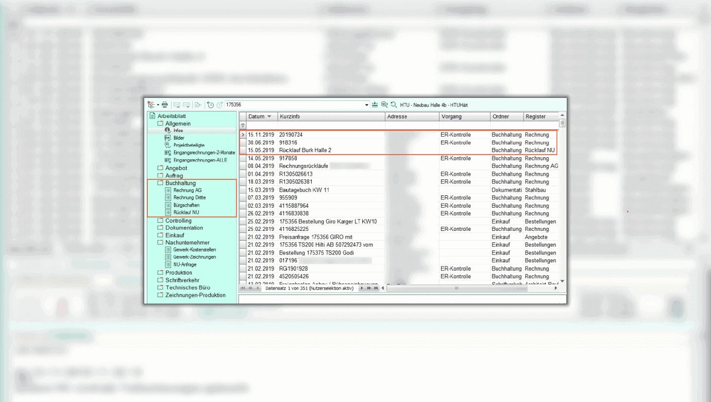Screen dimensions: 711x402
Task: Open the Controlling folder in tree
Action: (x=178, y=221)
